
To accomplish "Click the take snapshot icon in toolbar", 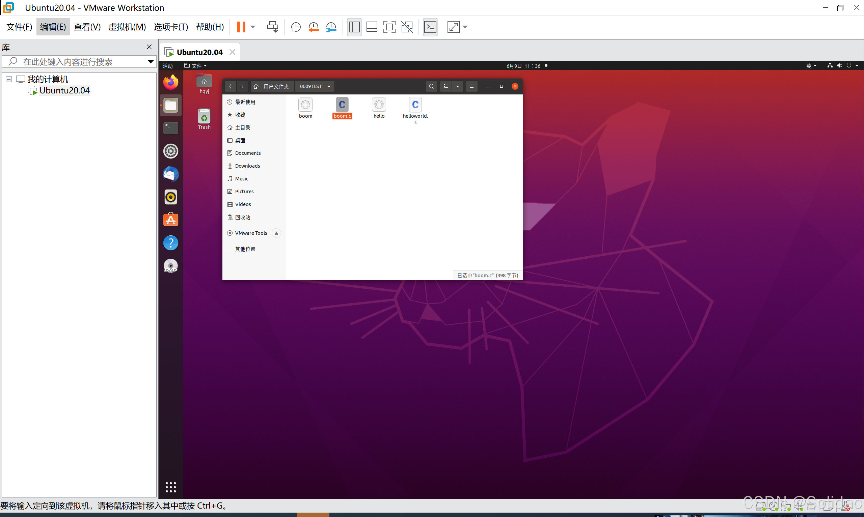I will [295, 27].
